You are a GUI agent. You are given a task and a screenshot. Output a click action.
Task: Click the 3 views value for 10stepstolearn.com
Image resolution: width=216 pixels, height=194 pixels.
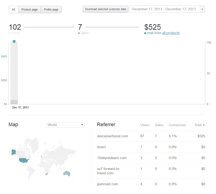point(141,158)
